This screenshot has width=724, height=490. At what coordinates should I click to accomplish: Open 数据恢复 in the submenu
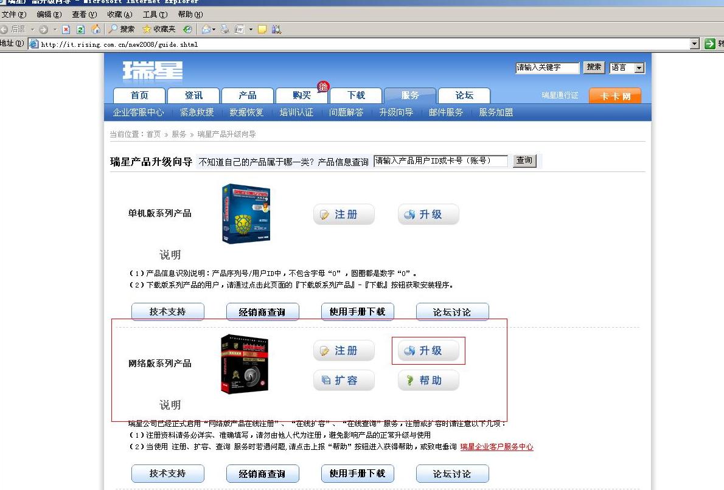tap(246, 112)
